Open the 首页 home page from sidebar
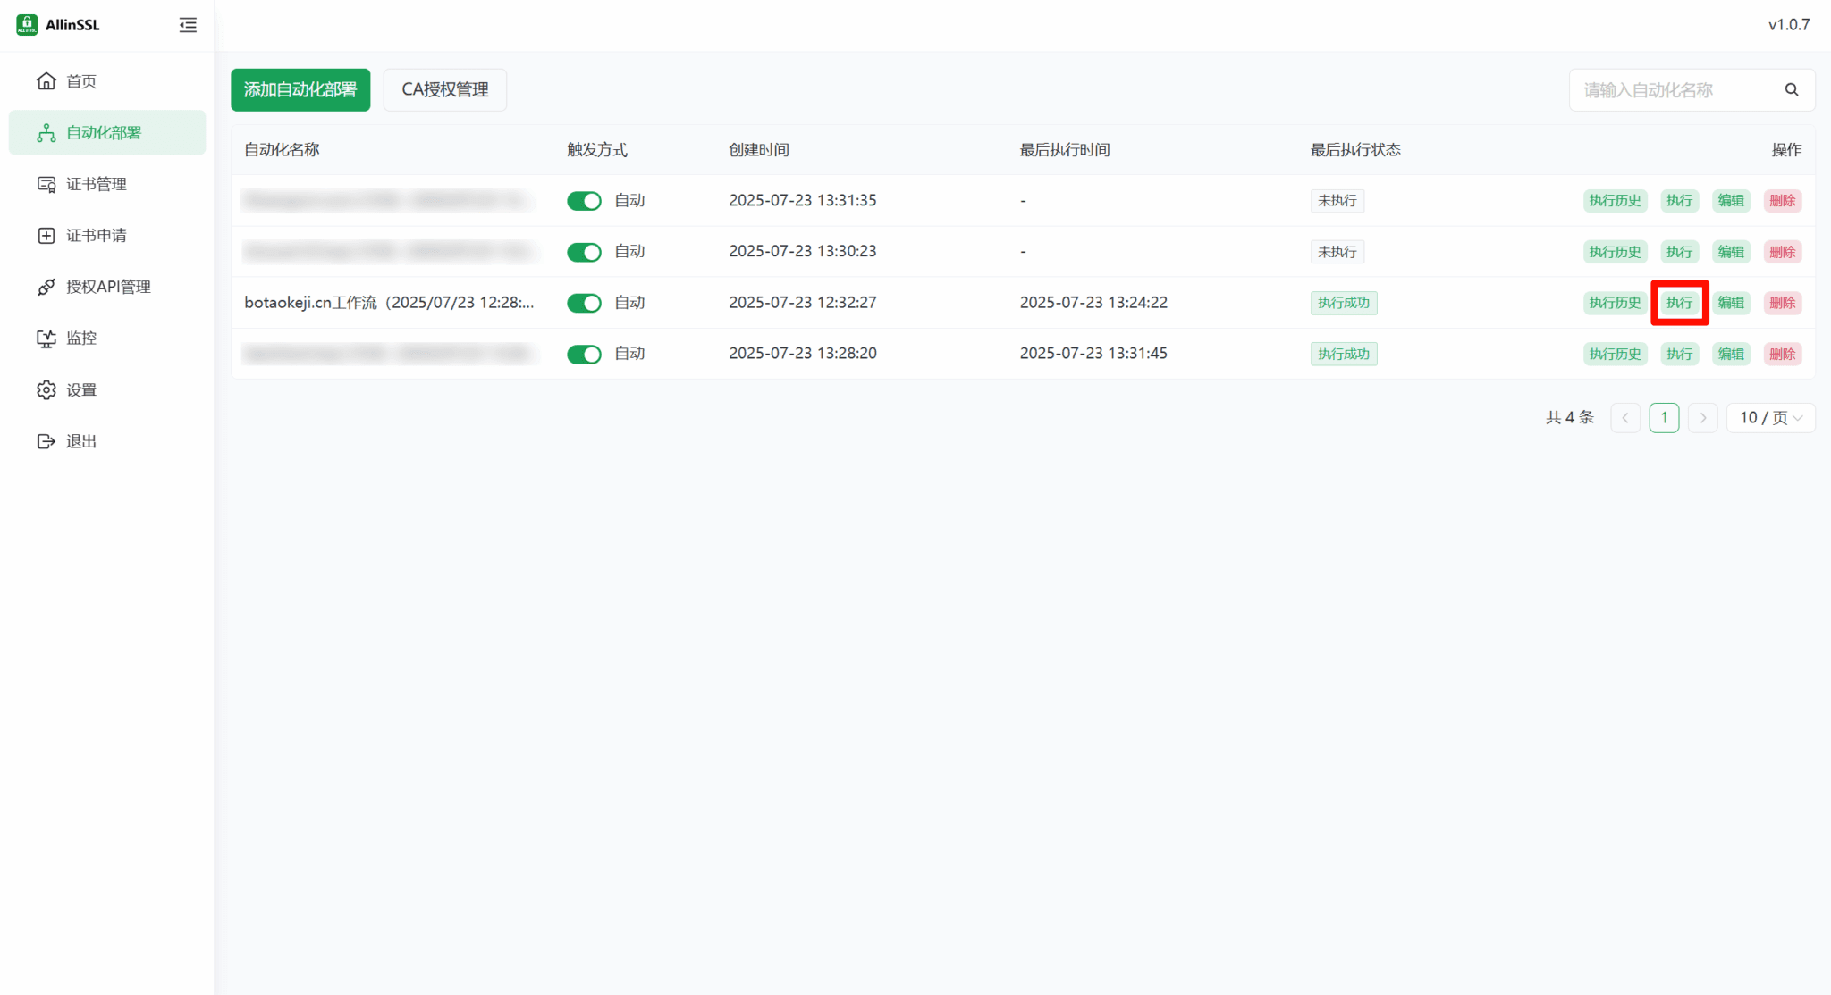 80,80
